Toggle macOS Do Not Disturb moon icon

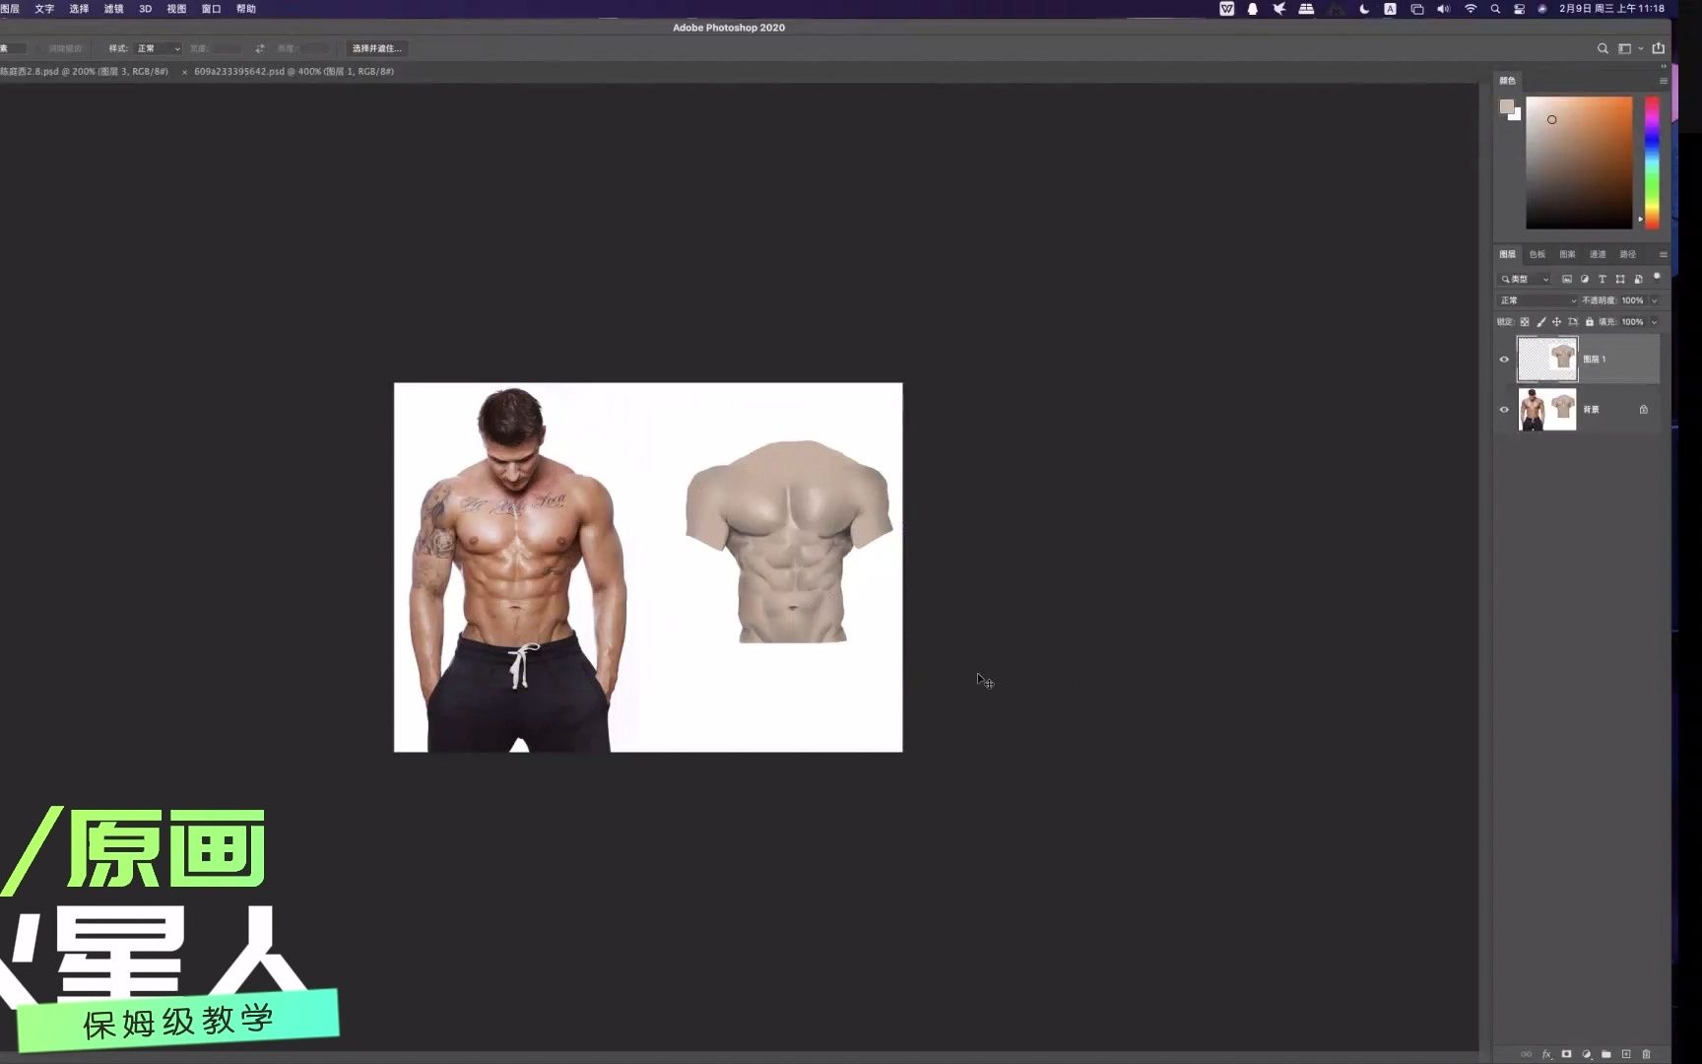tap(1364, 9)
